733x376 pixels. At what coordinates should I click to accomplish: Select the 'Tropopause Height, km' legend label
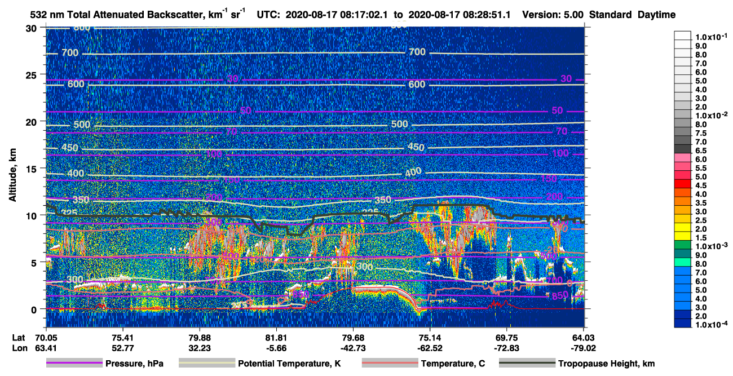[606, 364]
